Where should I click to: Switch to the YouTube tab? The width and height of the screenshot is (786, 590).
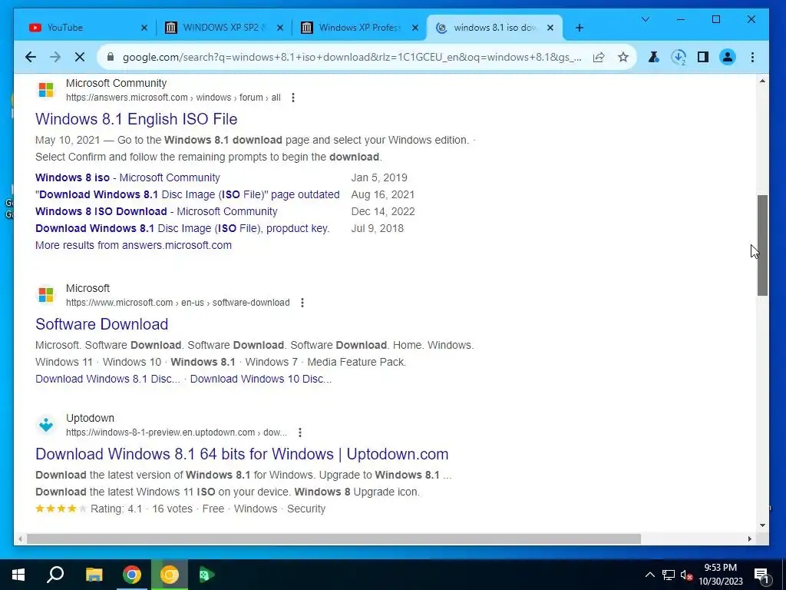[x=85, y=28]
